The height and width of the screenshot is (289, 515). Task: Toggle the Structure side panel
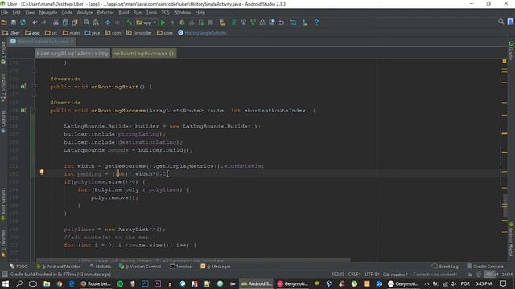tap(3, 87)
